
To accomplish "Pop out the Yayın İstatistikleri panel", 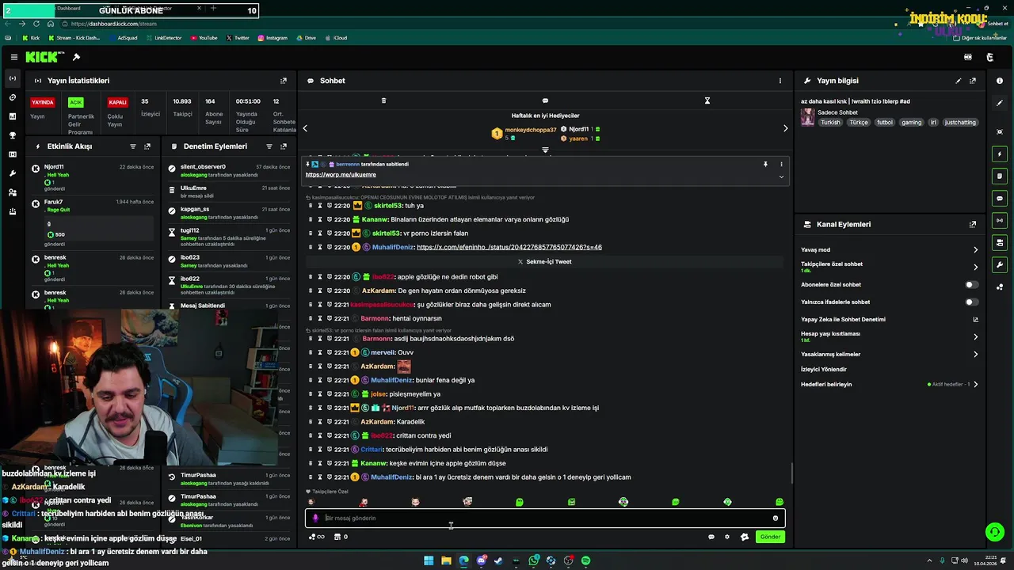I will [x=284, y=81].
